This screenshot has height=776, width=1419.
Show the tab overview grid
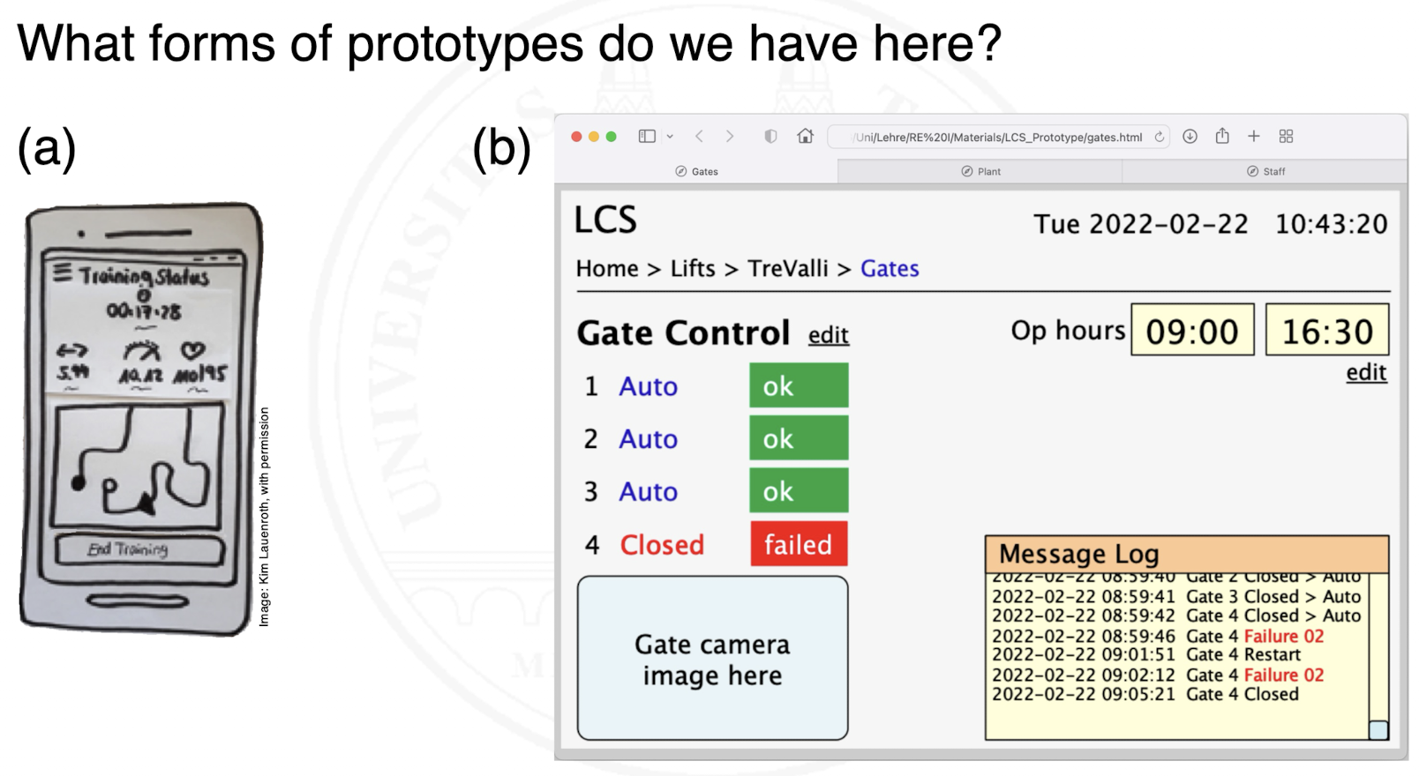point(1286,137)
